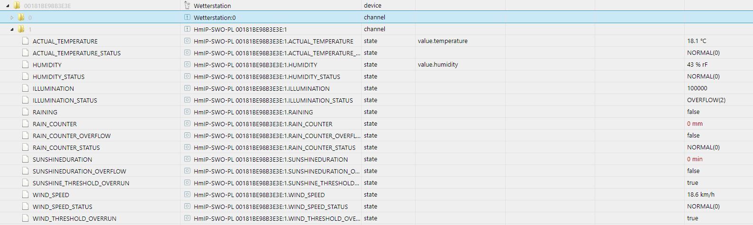The image size is (753, 225).
Task: Click the file icon of ILLUMINATION
Action: [26, 88]
